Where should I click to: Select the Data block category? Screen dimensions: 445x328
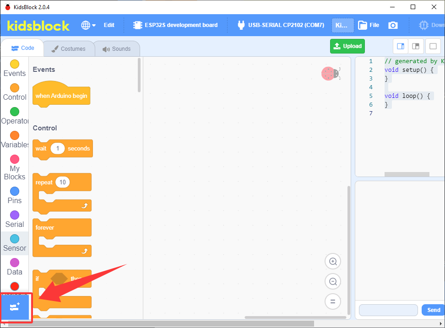[15, 267]
